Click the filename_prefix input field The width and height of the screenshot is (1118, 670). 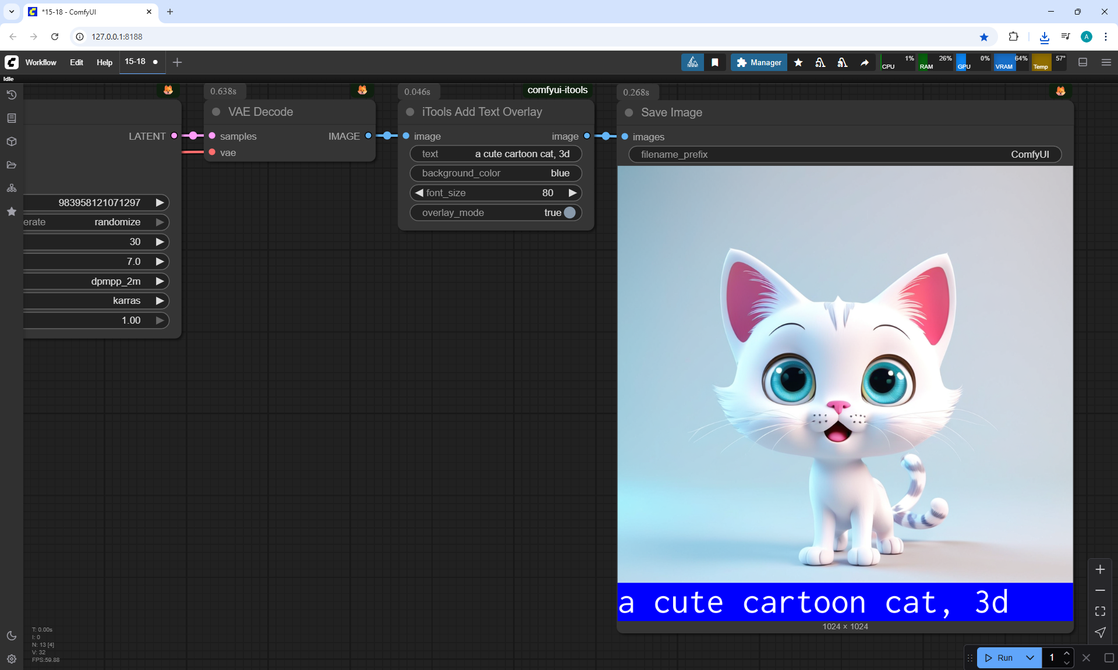coord(844,154)
